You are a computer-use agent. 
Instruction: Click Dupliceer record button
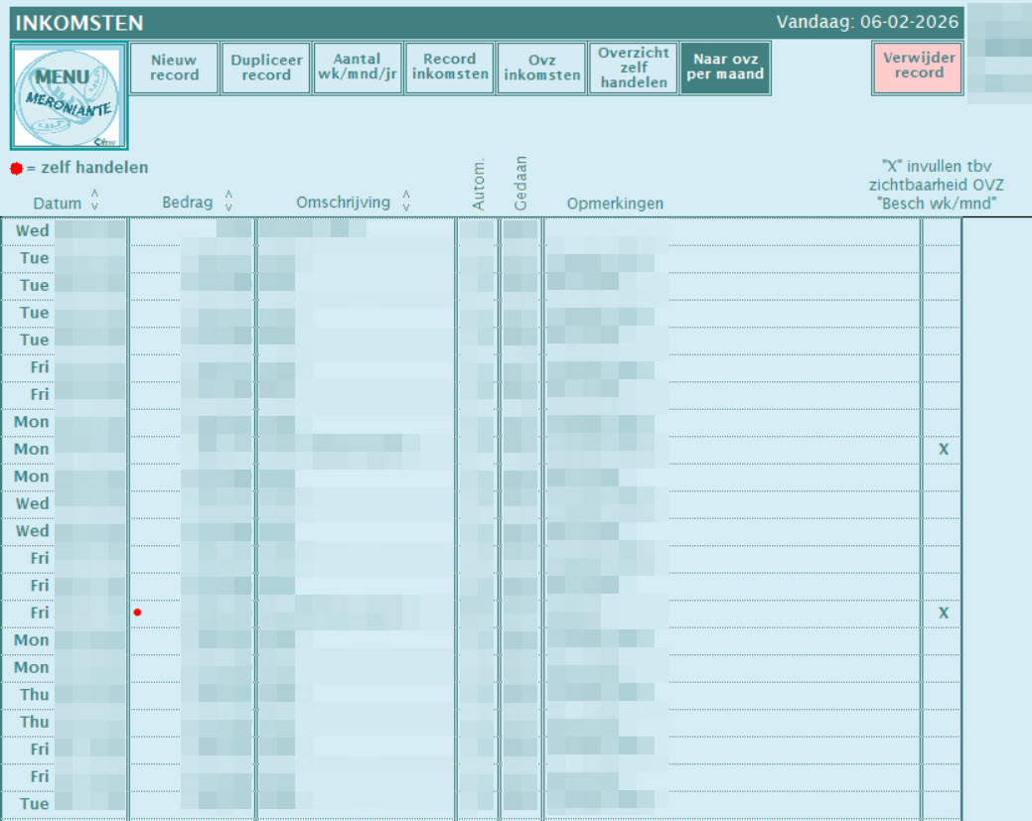pos(266,68)
